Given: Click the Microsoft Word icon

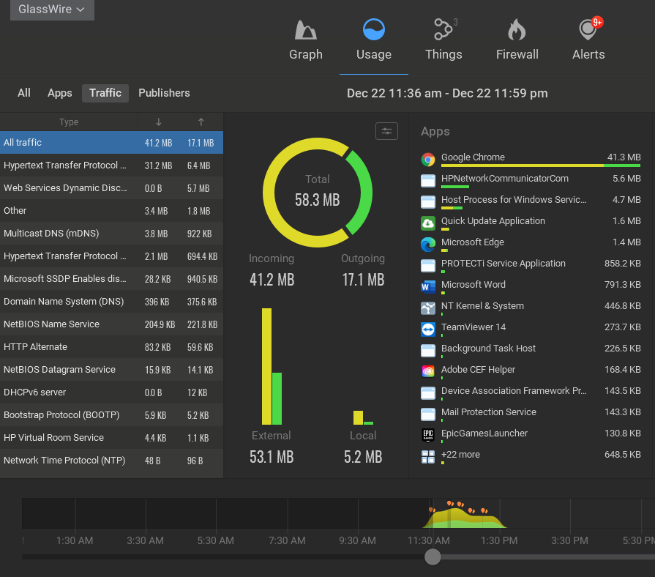Looking at the screenshot, I should click(x=427, y=286).
